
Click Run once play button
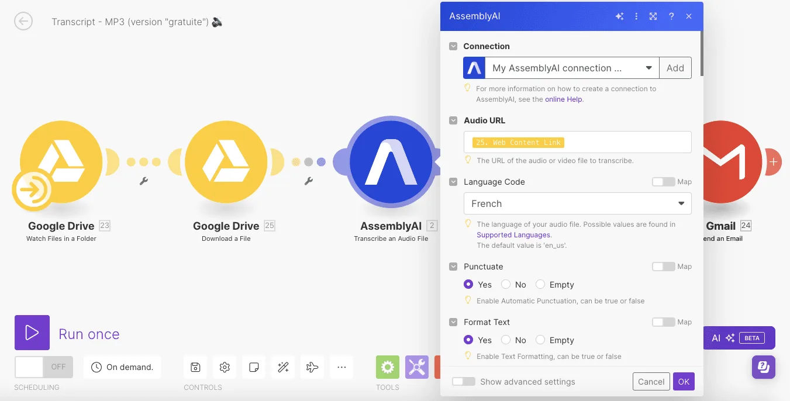[32, 333]
